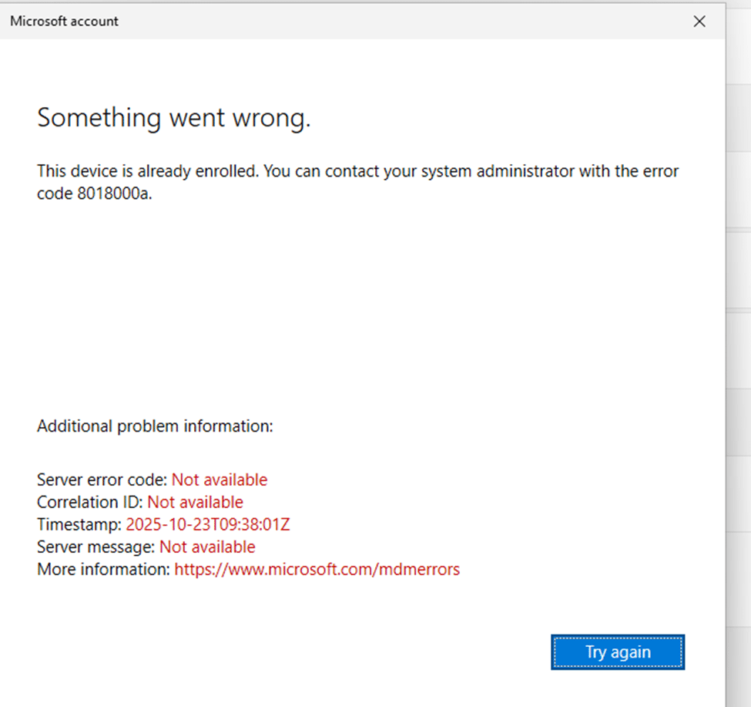The image size is (751, 707).
Task: Click the Server message 'Not available' value
Action: tap(207, 547)
